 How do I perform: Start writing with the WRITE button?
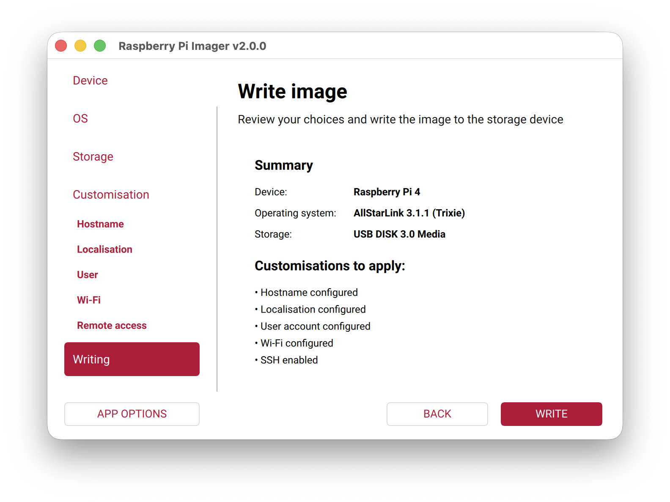[551, 414]
